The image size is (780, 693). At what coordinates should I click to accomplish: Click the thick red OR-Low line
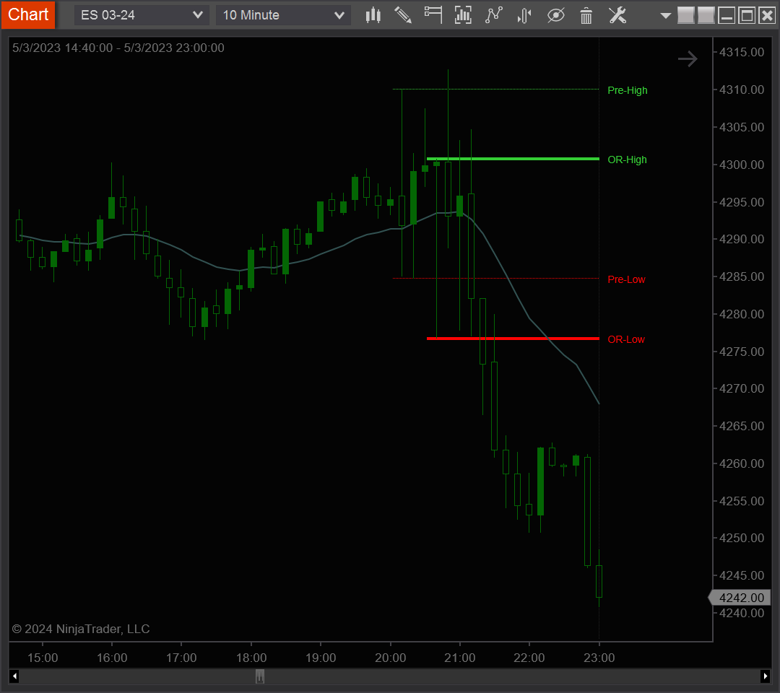(x=513, y=339)
